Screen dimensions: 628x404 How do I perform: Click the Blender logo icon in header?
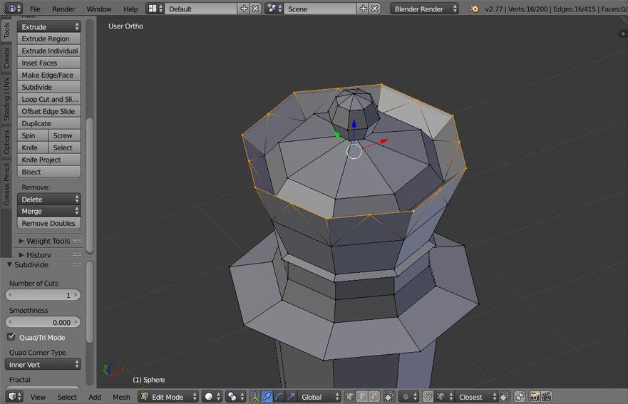[475, 9]
